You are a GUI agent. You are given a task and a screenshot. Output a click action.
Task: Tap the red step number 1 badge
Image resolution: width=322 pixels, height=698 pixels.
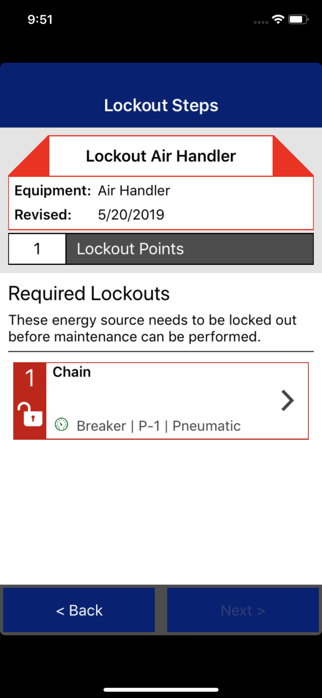30,378
